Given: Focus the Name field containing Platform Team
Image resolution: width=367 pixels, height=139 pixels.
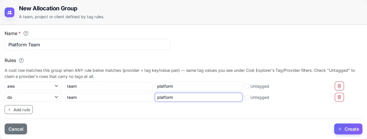Looking at the screenshot, I should coord(87,45).
